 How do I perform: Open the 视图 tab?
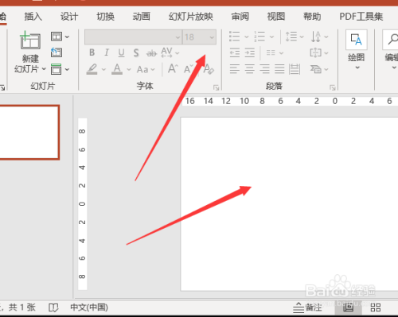click(x=276, y=17)
